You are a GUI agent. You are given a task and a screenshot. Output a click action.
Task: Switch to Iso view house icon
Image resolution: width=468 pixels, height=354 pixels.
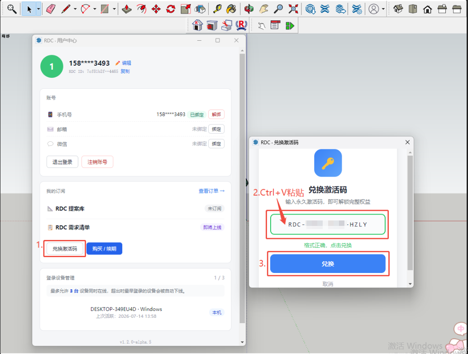point(398,9)
